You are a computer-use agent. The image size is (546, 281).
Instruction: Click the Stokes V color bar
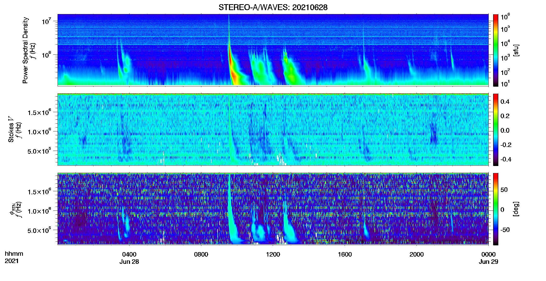495,130
